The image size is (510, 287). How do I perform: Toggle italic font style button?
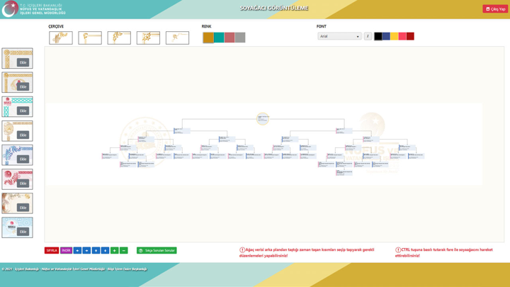click(368, 36)
